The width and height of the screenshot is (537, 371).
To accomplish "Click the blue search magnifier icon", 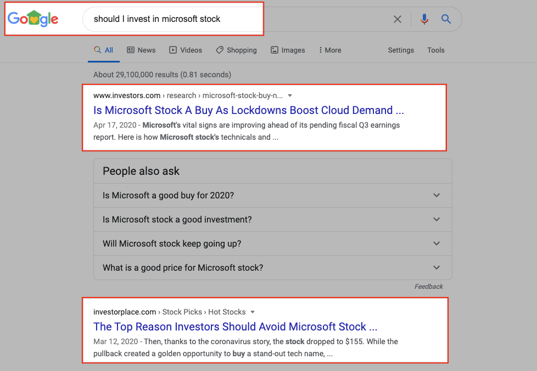I will [446, 19].
